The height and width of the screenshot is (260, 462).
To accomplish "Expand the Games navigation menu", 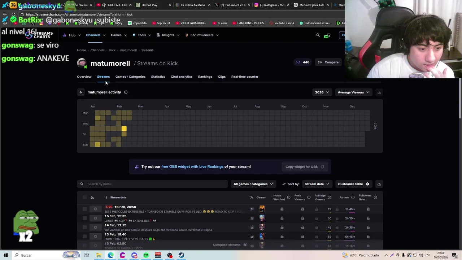I will click(x=119, y=35).
